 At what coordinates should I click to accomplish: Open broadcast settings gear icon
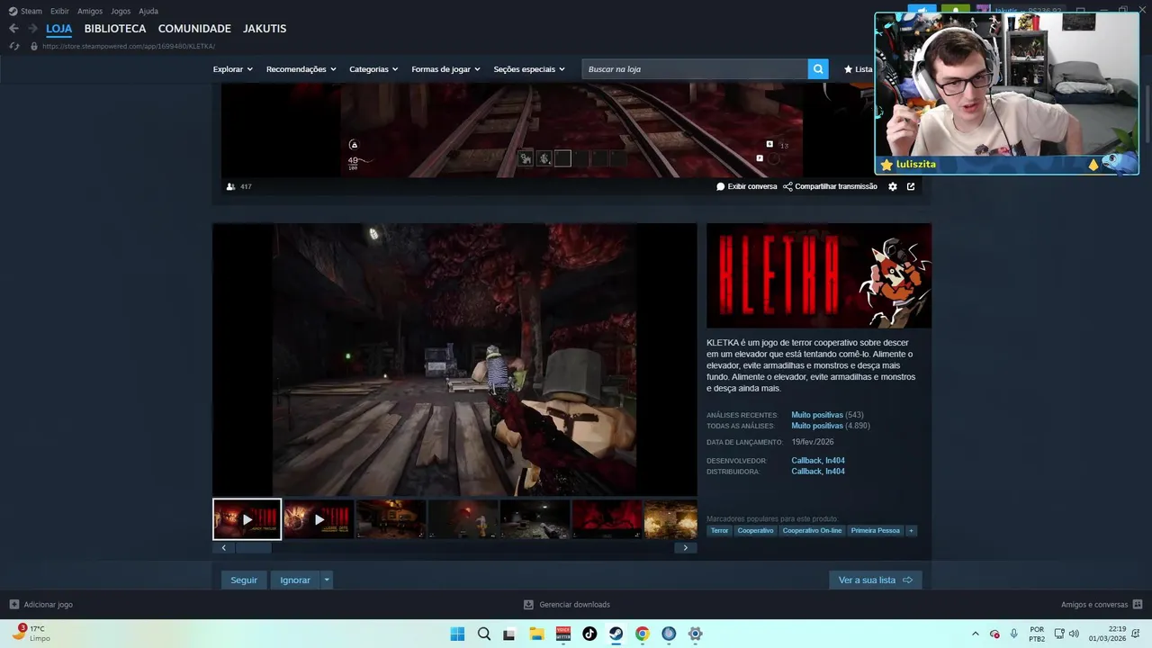point(893,186)
